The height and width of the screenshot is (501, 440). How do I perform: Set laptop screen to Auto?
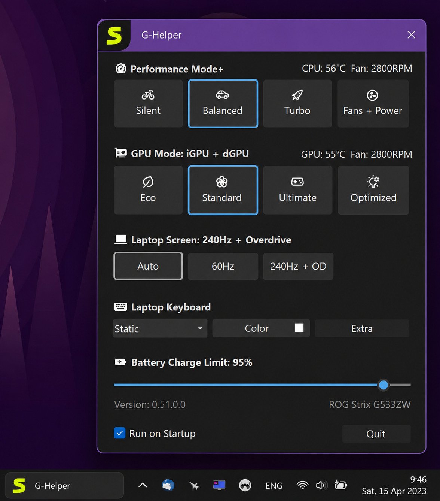pos(148,266)
